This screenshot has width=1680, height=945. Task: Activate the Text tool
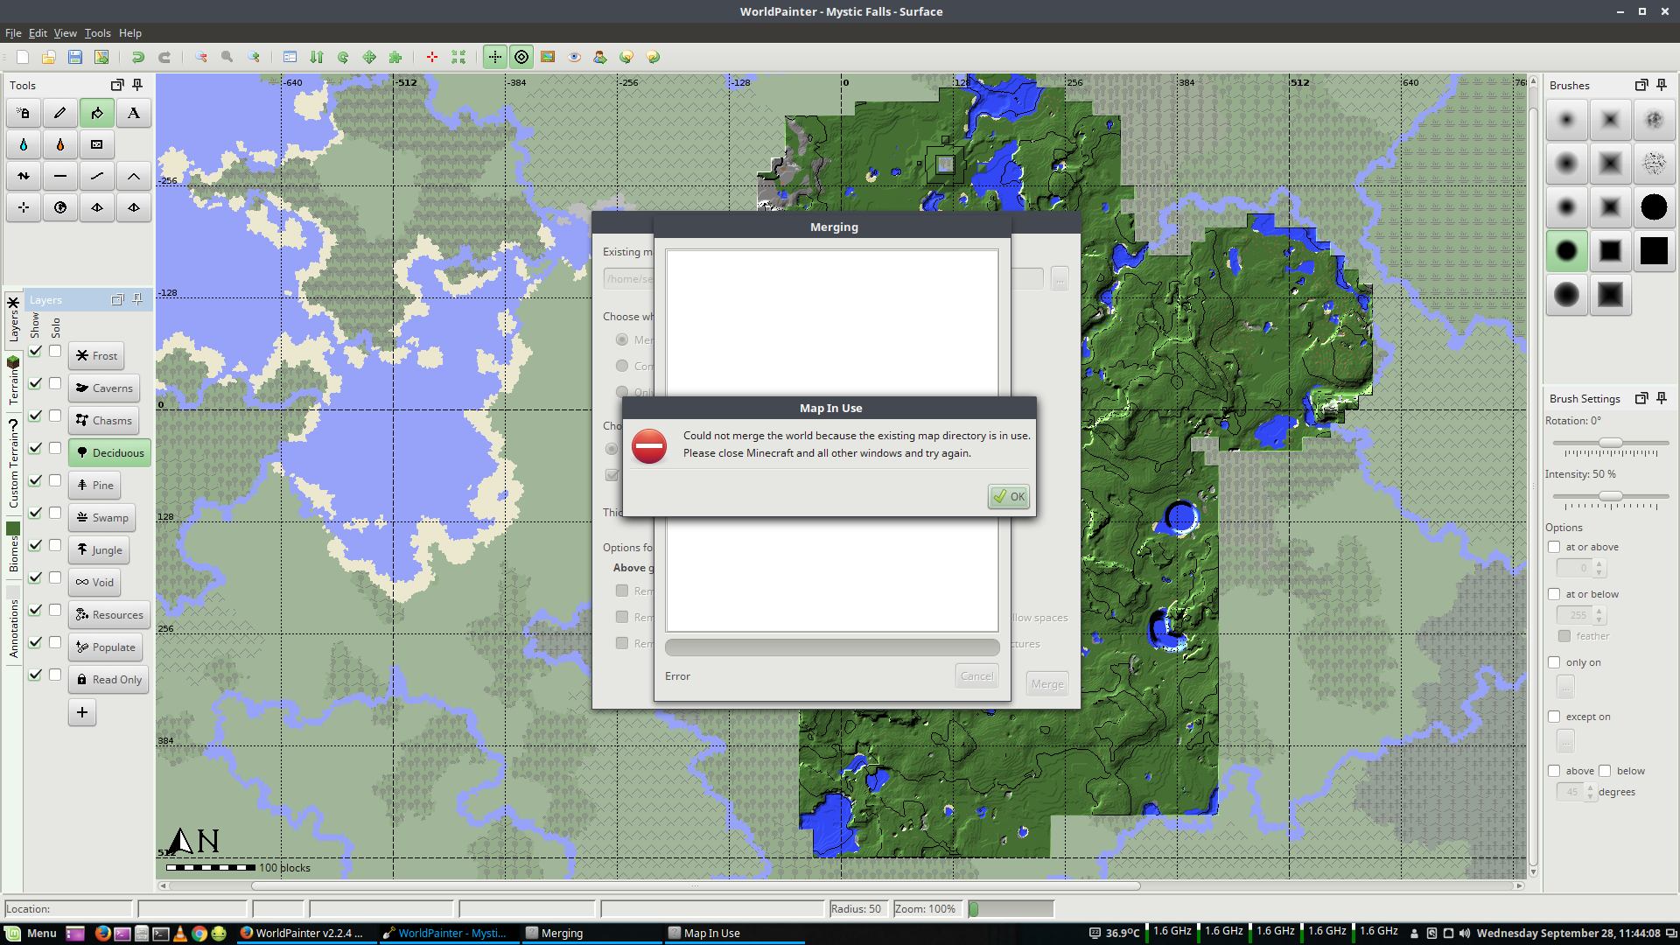click(x=133, y=113)
